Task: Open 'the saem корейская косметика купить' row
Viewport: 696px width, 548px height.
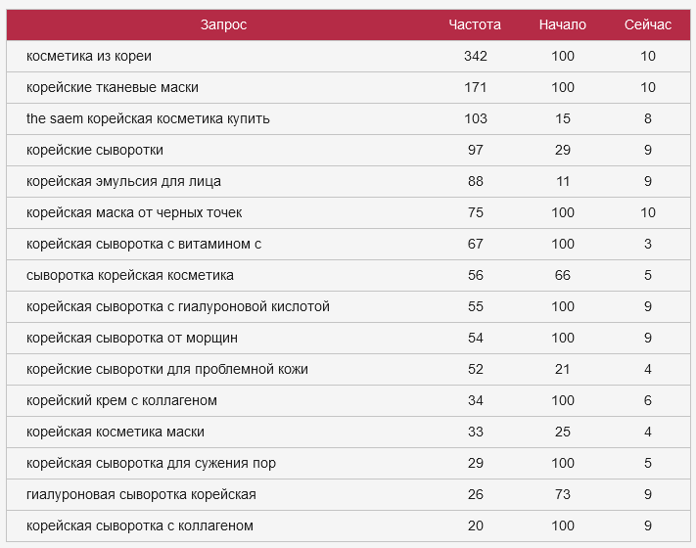Action: (148, 118)
